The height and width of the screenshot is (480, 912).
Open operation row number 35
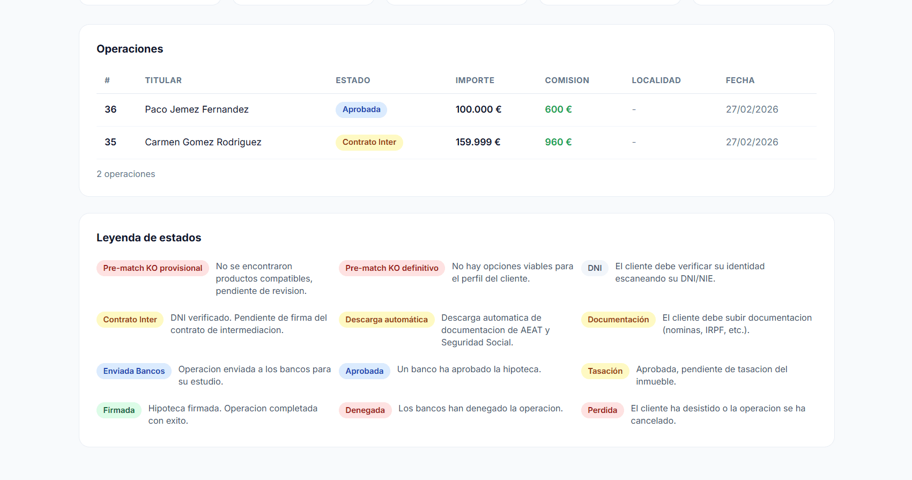pyautogui.click(x=456, y=143)
